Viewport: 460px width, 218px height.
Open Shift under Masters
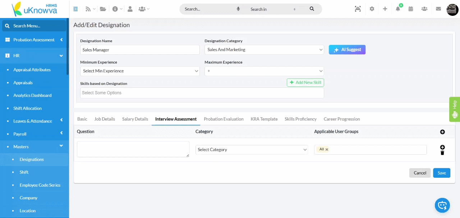(24, 172)
